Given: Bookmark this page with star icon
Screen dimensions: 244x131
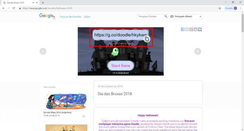Looking at the screenshot, I should click(220, 8).
